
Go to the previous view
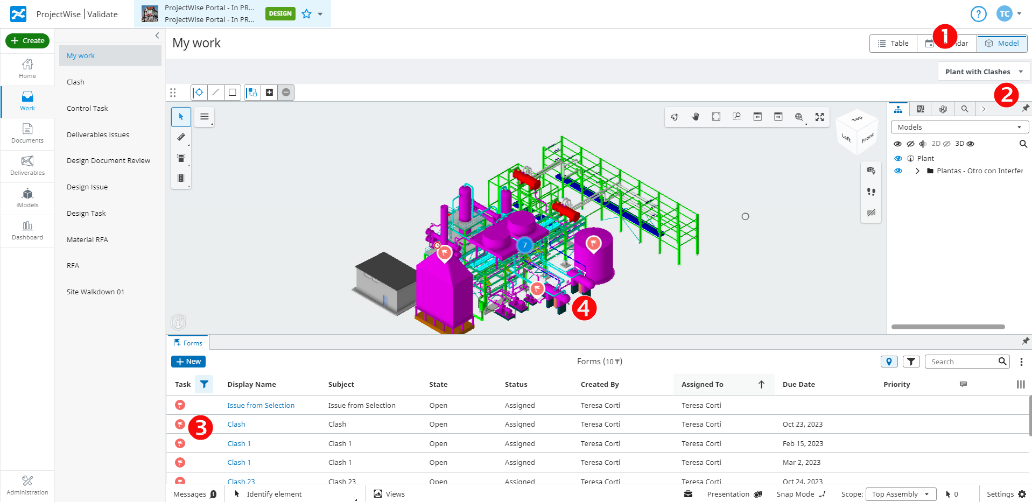[x=757, y=117]
